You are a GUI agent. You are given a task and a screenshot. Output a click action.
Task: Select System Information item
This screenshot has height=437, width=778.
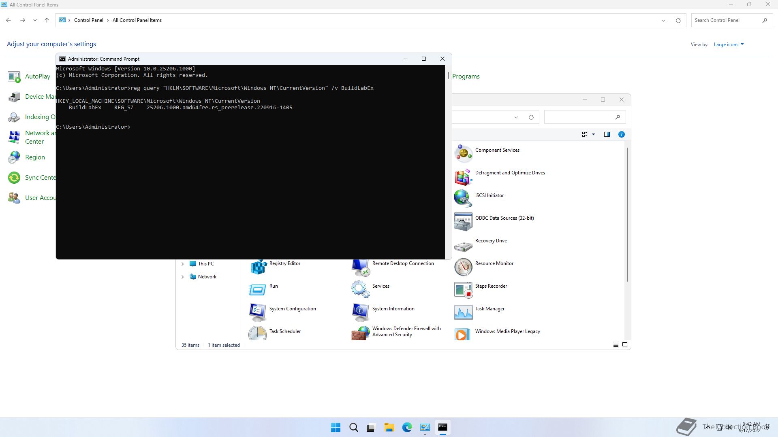[x=393, y=309]
